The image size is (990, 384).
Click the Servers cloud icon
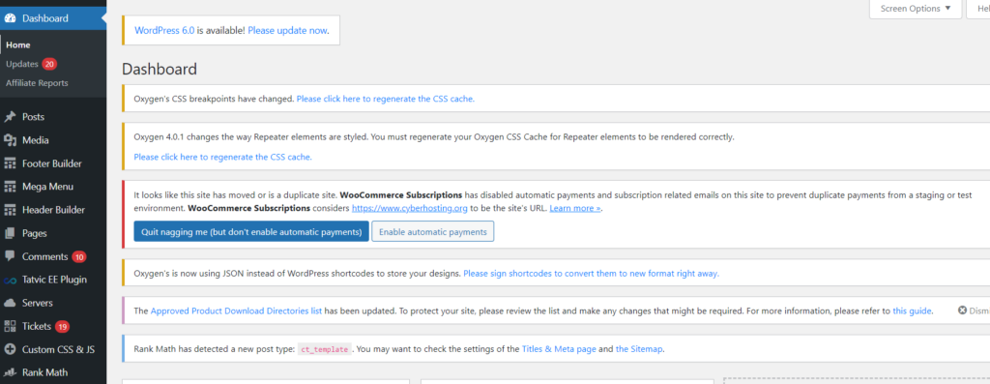(10, 303)
